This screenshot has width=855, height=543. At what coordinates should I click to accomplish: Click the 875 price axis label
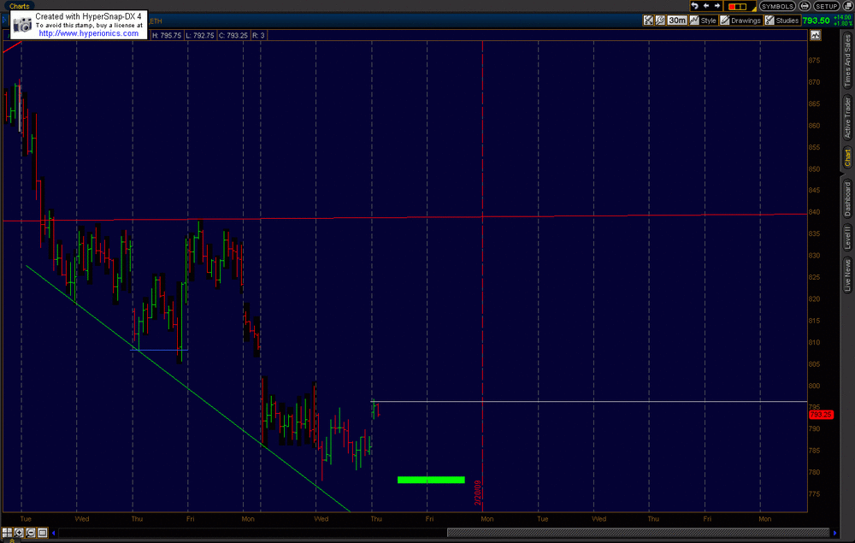tap(814, 61)
